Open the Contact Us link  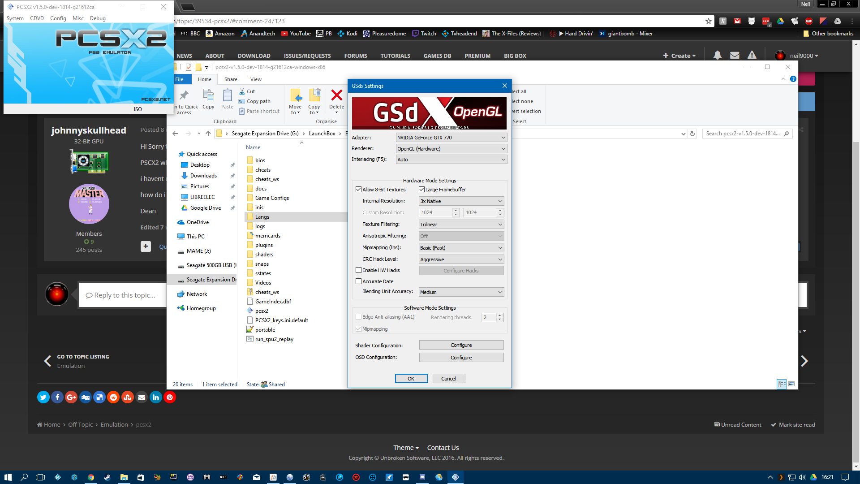pos(443,448)
